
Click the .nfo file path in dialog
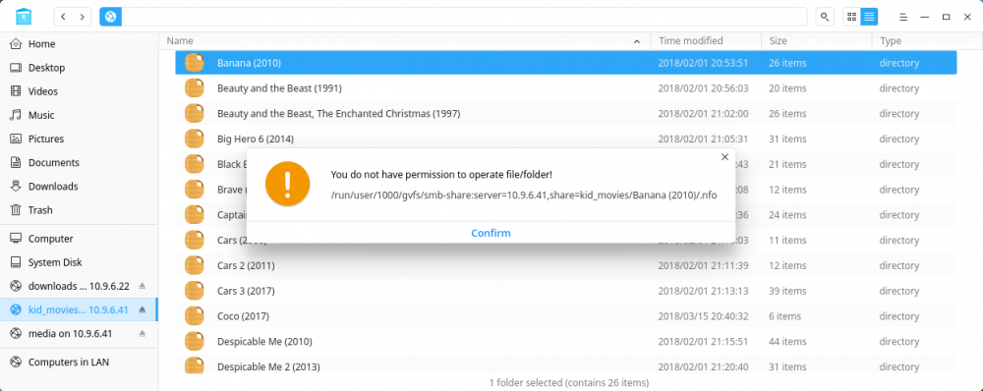524,195
